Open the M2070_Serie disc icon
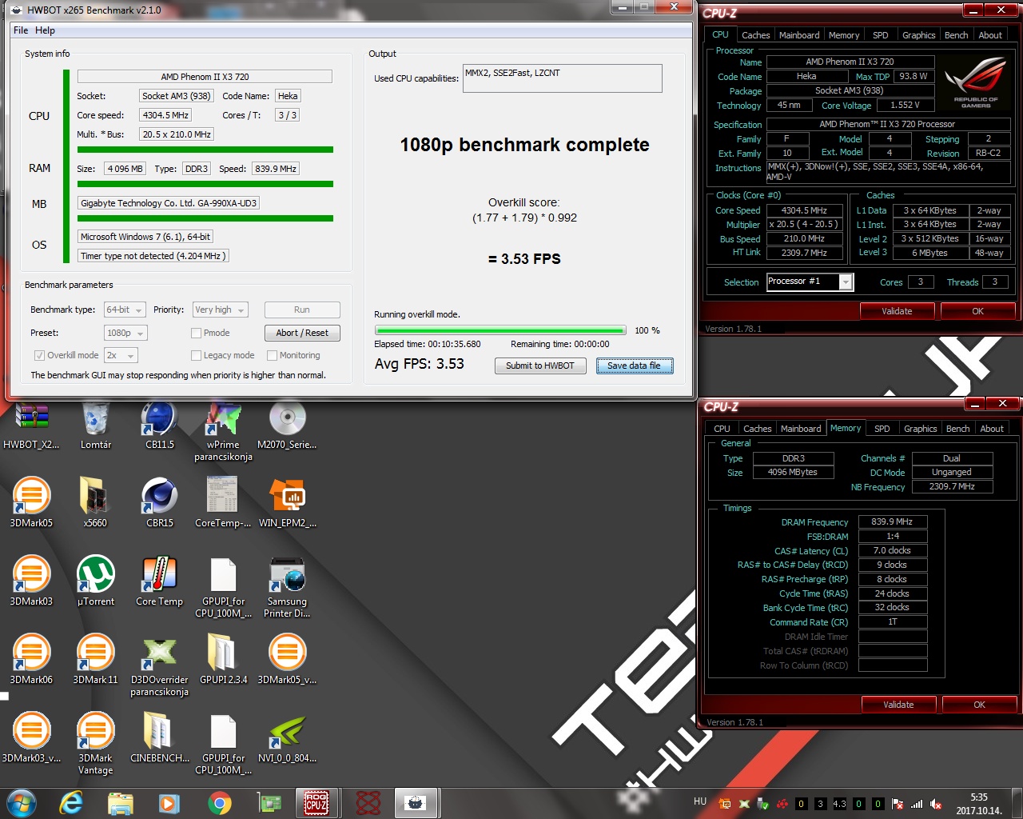Viewport: 1023px width, 819px height. pos(288,425)
